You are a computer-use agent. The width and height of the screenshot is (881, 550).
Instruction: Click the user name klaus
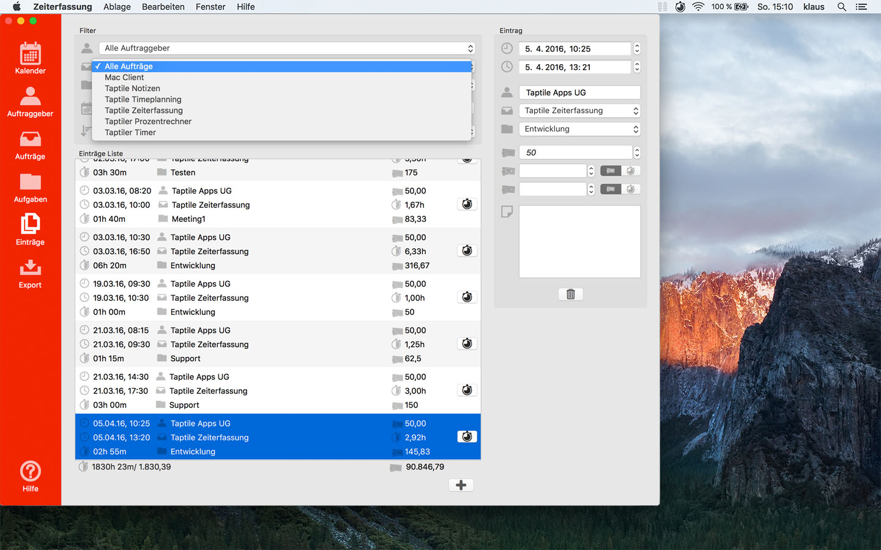[x=814, y=7]
